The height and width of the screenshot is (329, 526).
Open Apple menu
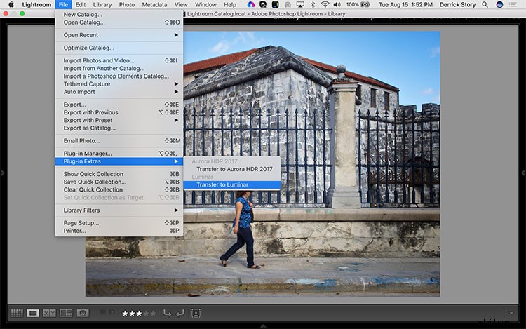click(11, 4)
